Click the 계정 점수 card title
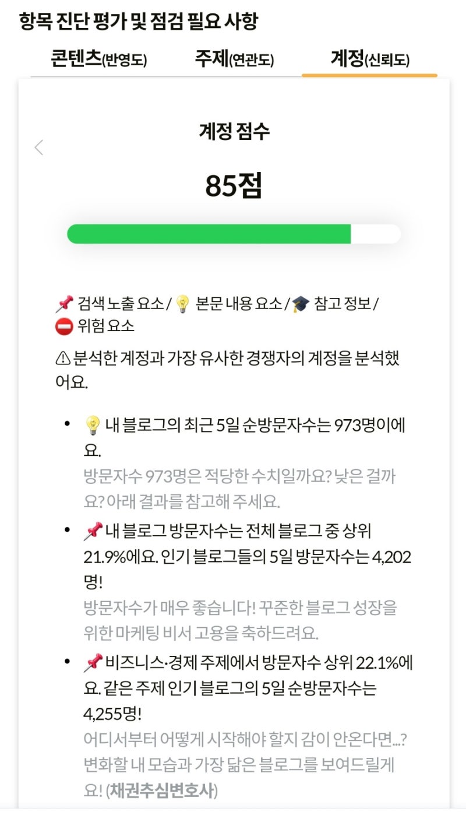This screenshot has height=815, width=466. [234, 132]
